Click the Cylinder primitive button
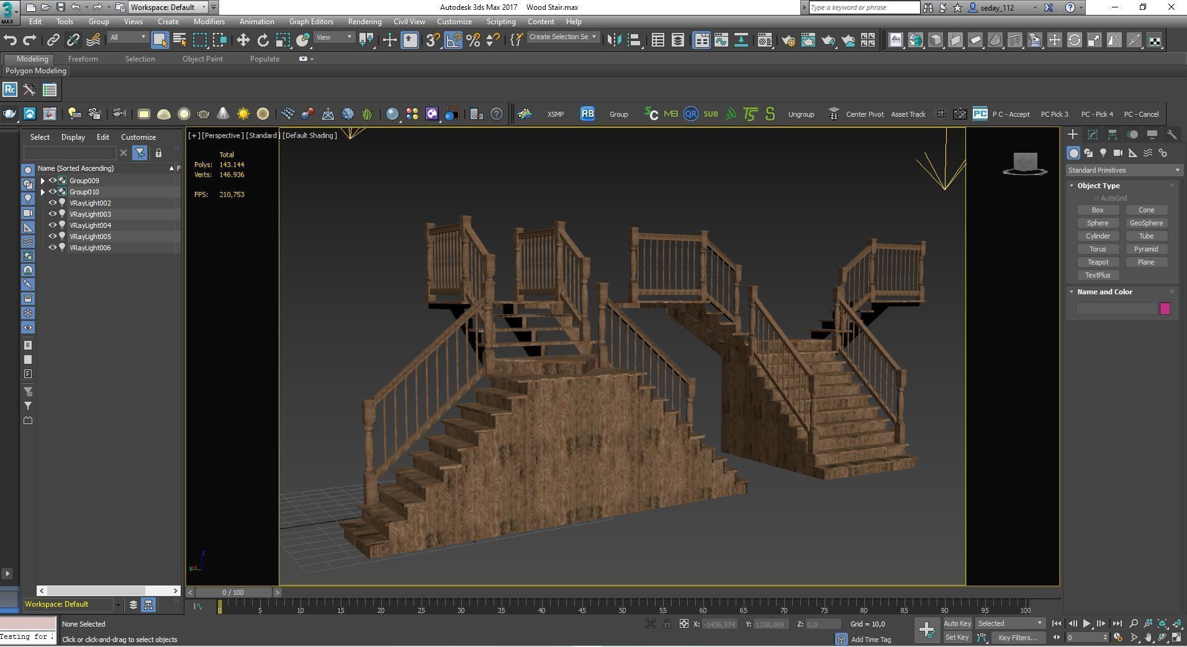 [x=1098, y=236]
